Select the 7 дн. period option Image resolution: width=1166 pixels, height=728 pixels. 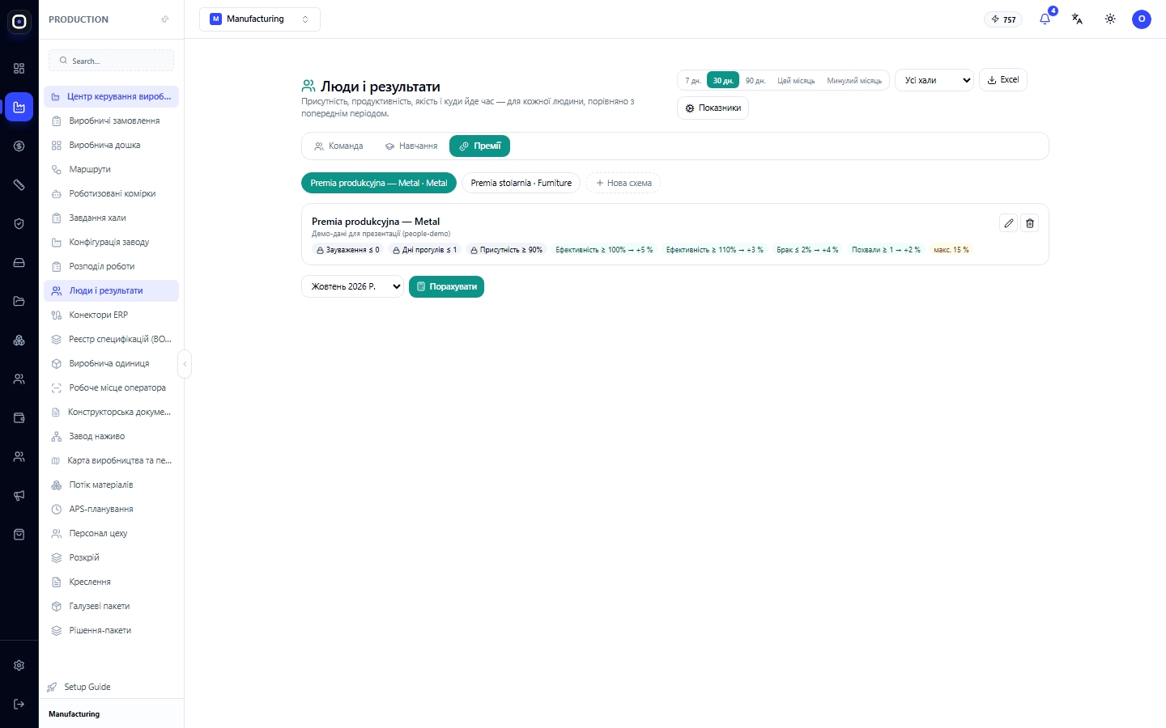coord(693,80)
